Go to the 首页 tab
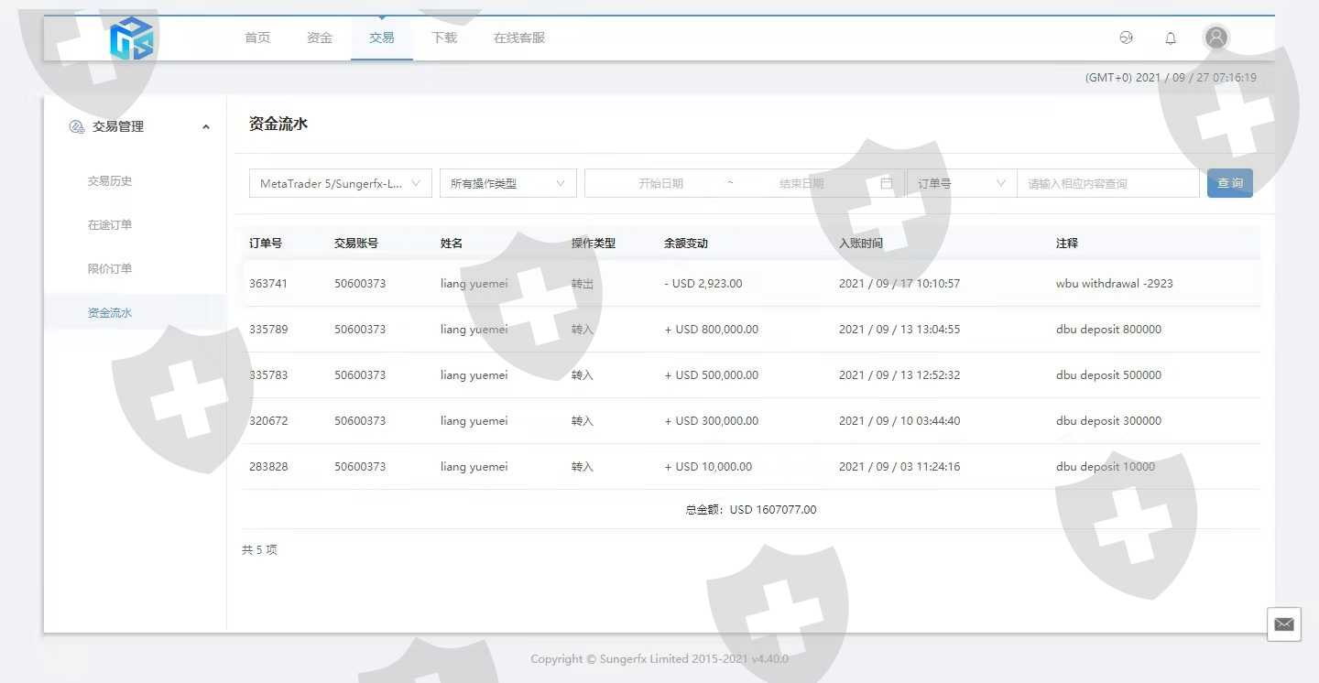Viewport: 1319px width, 683px height. (257, 38)
